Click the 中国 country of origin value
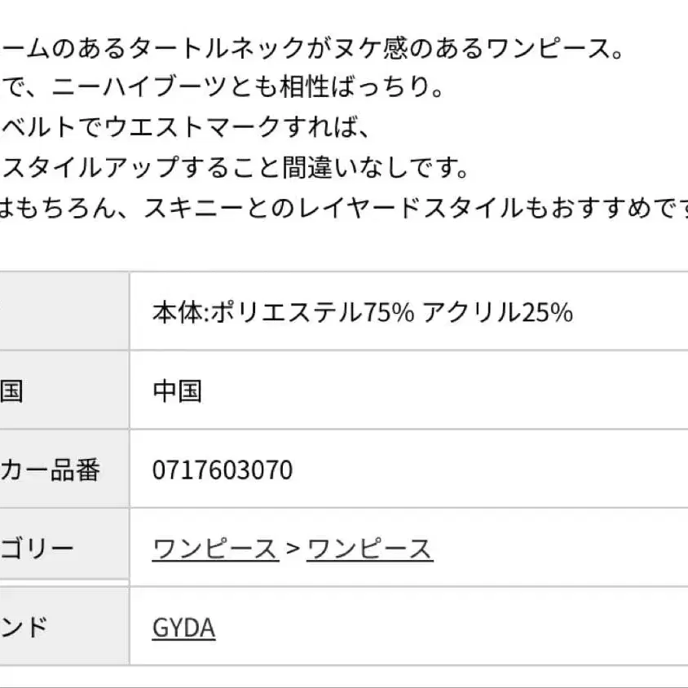The width and height of the screenshot is (688, 688). point(177,391)
